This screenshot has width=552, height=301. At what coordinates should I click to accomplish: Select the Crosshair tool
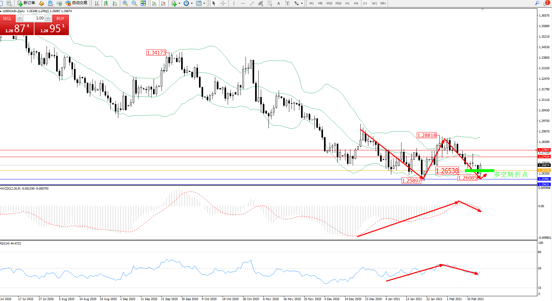(x=223, y=3)
